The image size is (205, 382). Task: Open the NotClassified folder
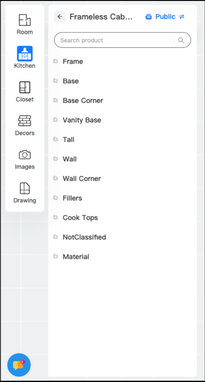84,237
